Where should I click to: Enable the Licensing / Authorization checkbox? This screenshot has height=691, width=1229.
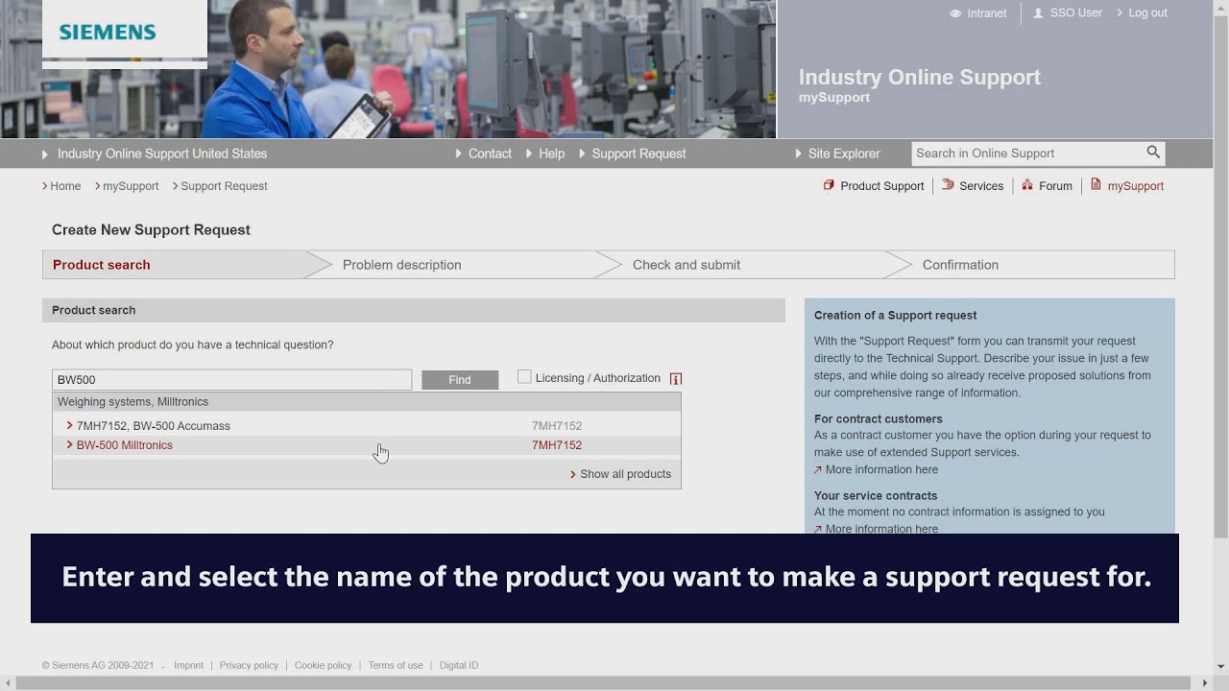(524, 377)
